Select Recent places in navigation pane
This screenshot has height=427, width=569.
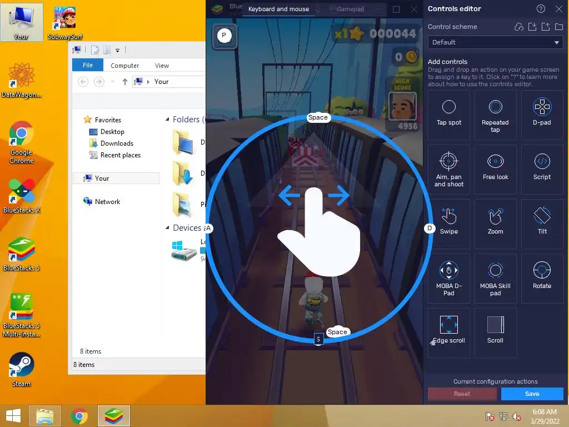[x=114, y=155]
